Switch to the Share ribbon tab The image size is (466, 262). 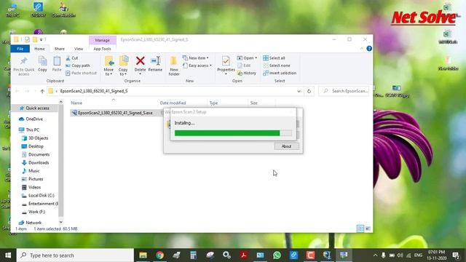60,49
